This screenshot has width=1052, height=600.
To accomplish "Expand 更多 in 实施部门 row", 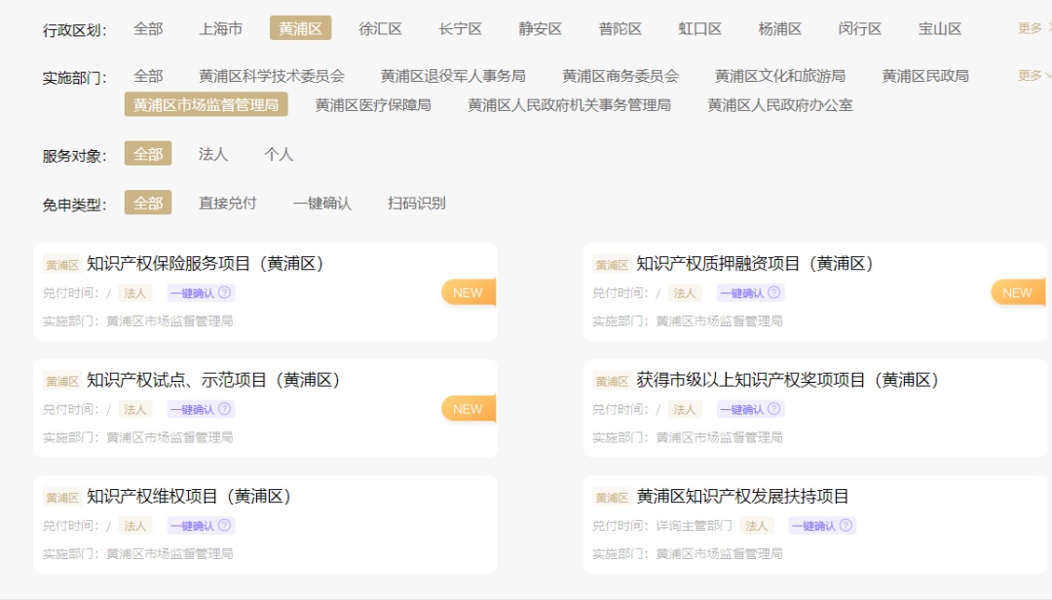I will click(1034, 75).
